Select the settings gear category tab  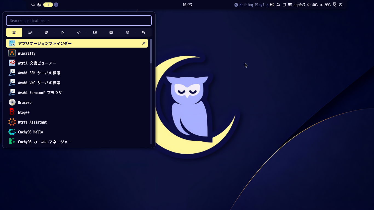tap(128, 32)
